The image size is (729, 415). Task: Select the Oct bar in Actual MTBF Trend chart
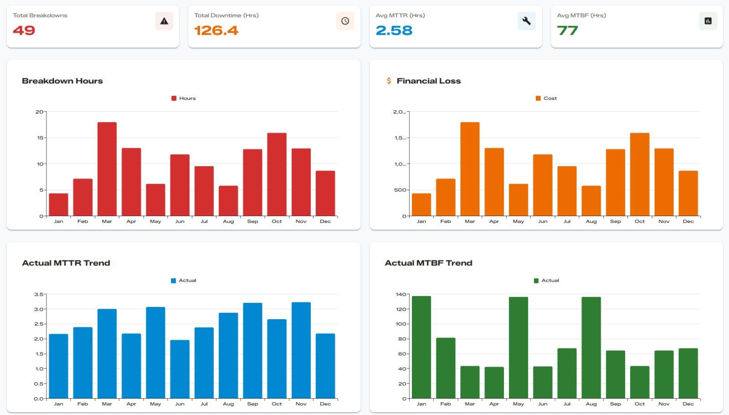(640, 383)
